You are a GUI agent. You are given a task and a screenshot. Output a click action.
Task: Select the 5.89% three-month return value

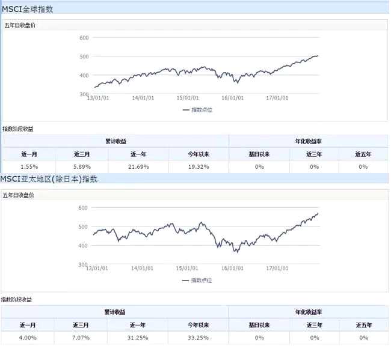82,167
